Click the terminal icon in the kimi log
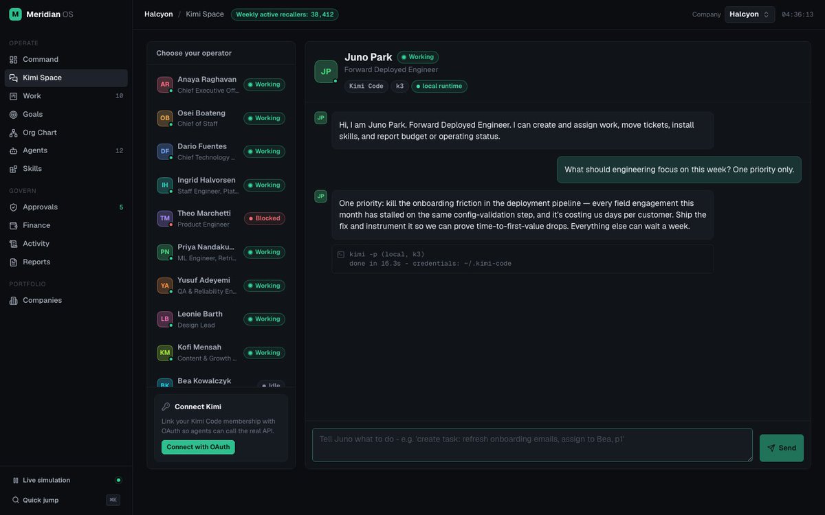This screenshot has height=515, width=825. pos(341,255)
